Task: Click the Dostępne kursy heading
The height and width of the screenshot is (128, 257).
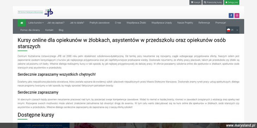Action: (36, 115)
